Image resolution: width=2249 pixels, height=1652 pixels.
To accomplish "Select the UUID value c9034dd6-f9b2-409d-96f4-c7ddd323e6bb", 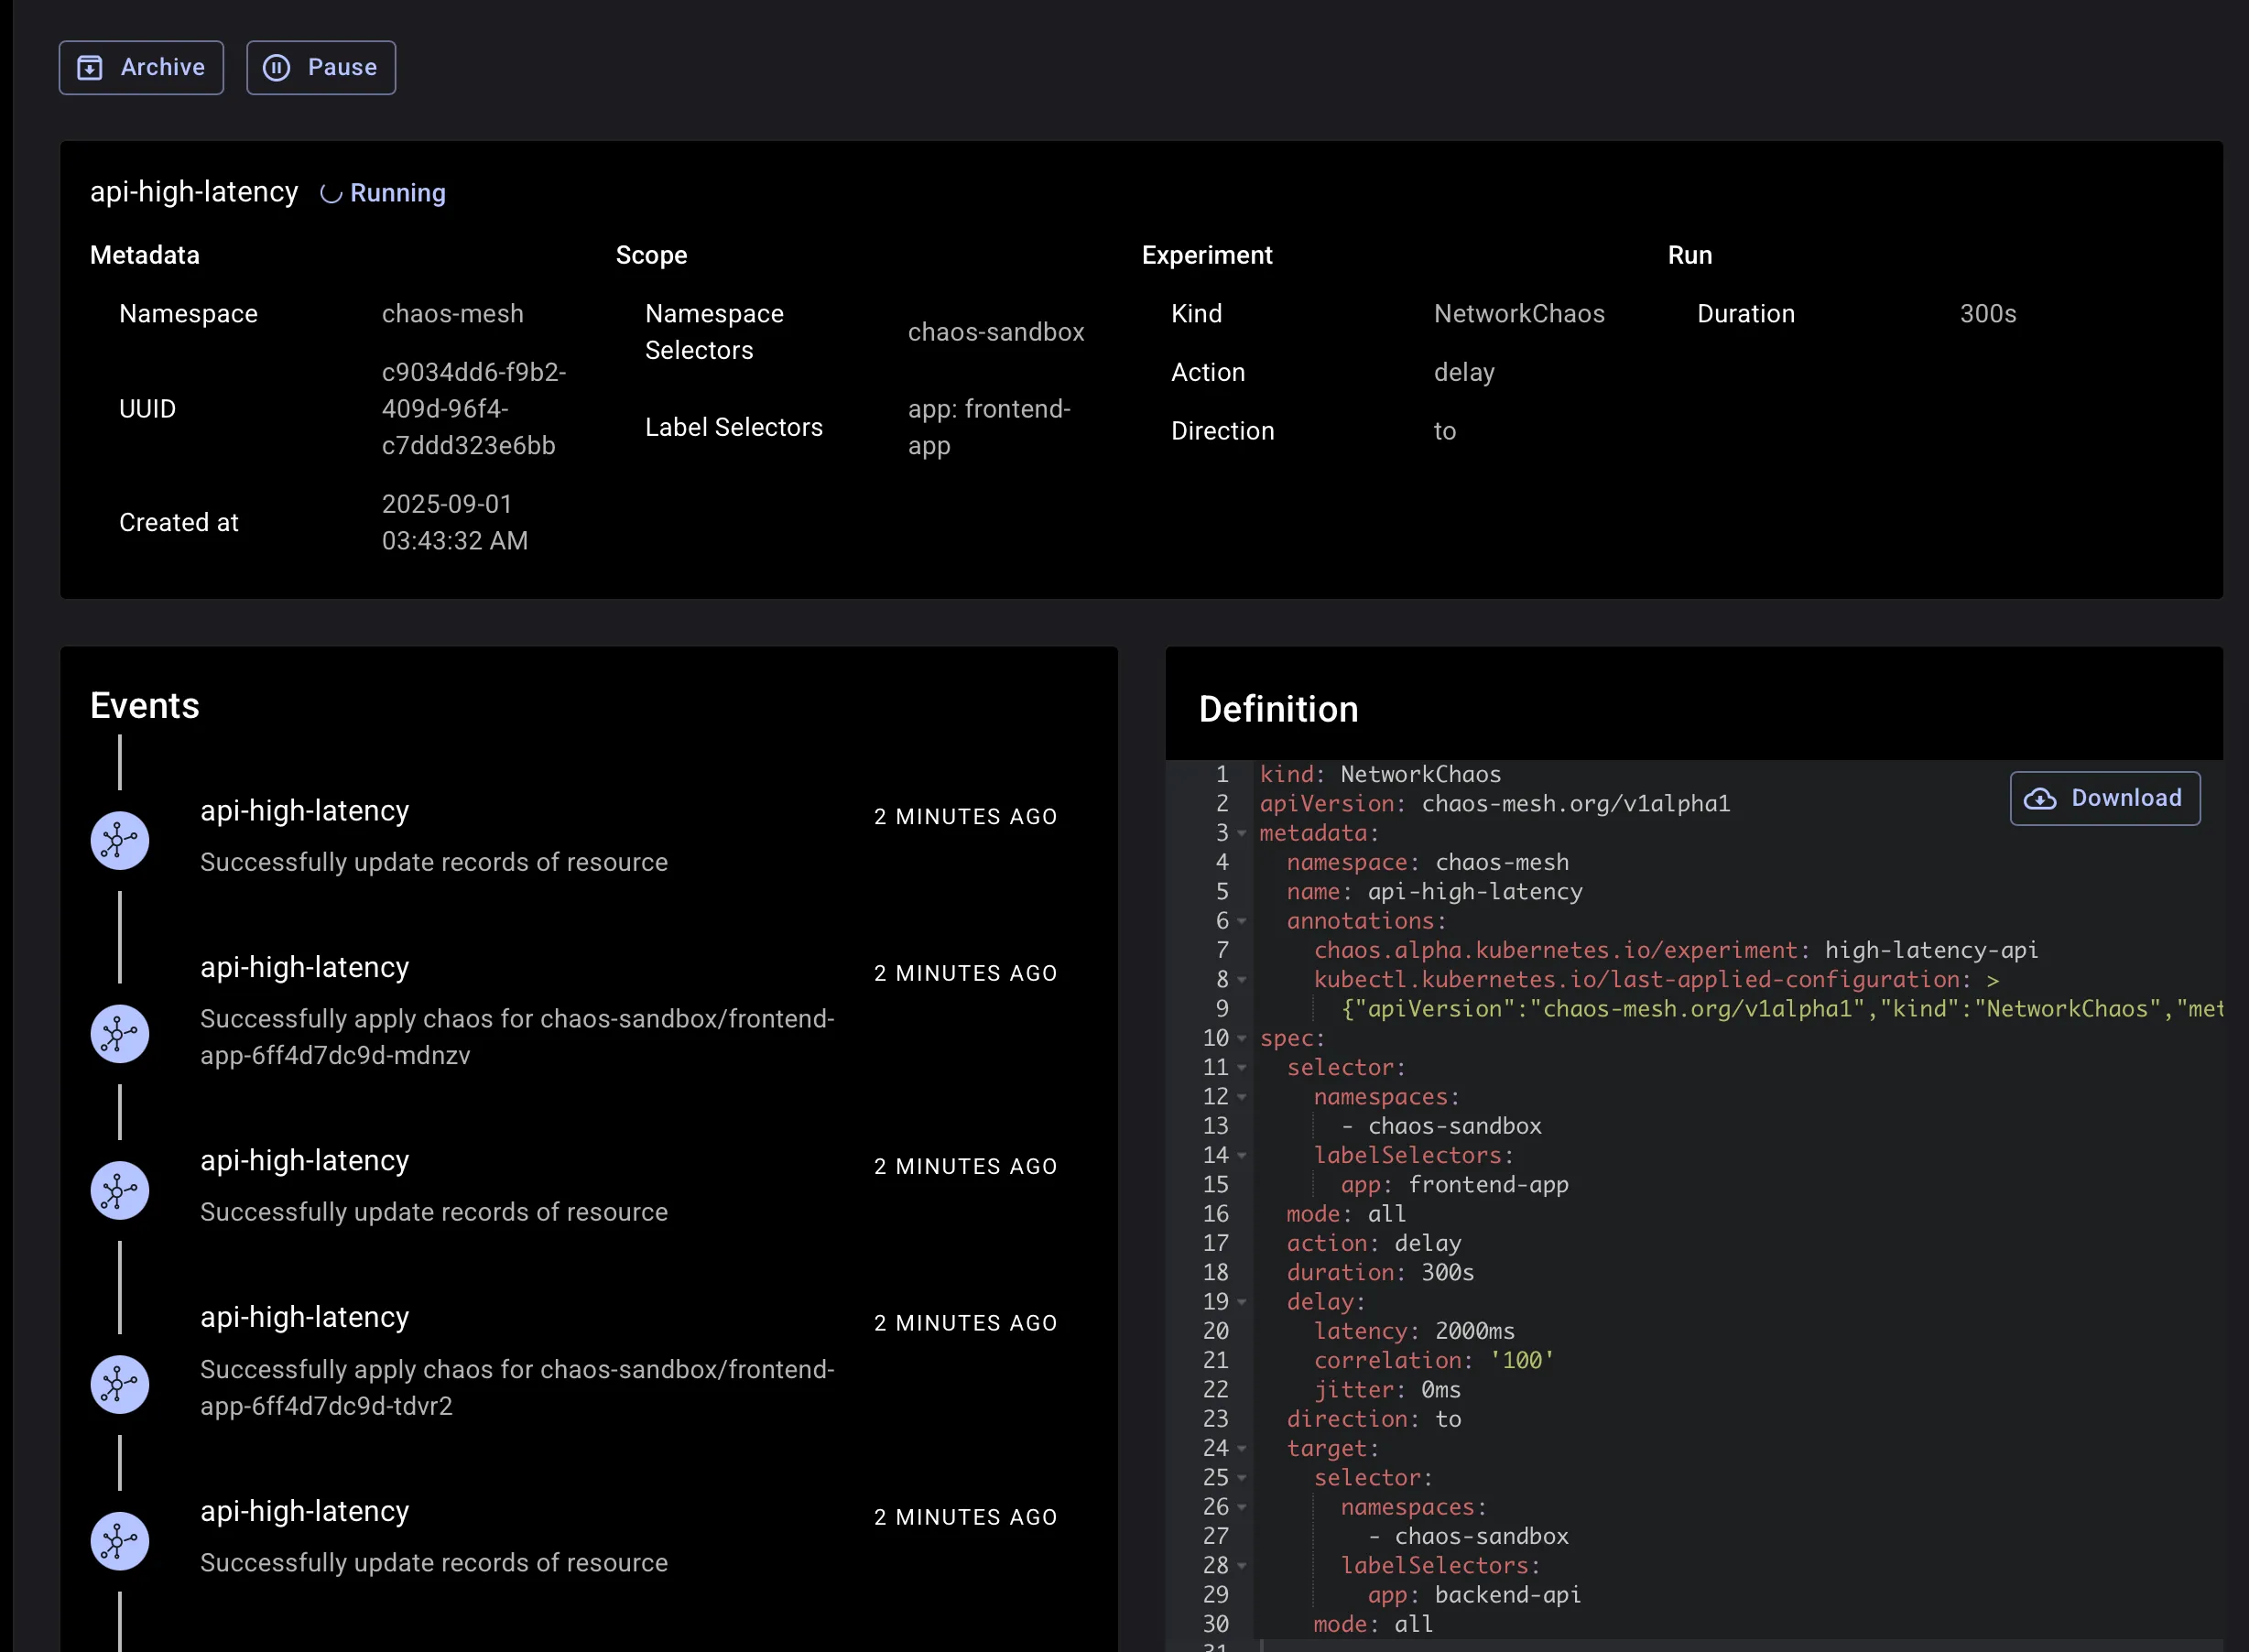I will coord(474,409).
